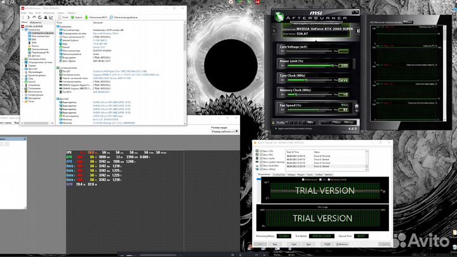457x257 pixels.
Task: Toggle Stress GPU(s) checkbox
Action: pos(261,169)
